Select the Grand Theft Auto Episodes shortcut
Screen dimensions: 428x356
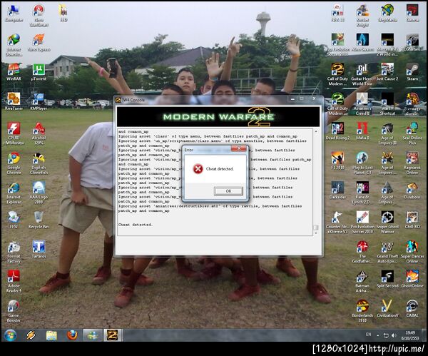tap(387, 252)
